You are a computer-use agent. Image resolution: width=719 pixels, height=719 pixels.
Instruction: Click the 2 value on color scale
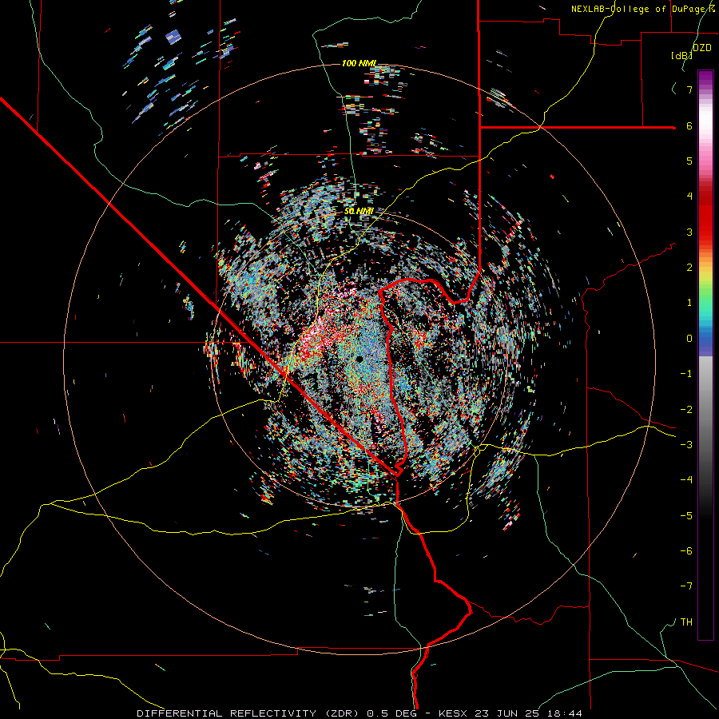689,268
